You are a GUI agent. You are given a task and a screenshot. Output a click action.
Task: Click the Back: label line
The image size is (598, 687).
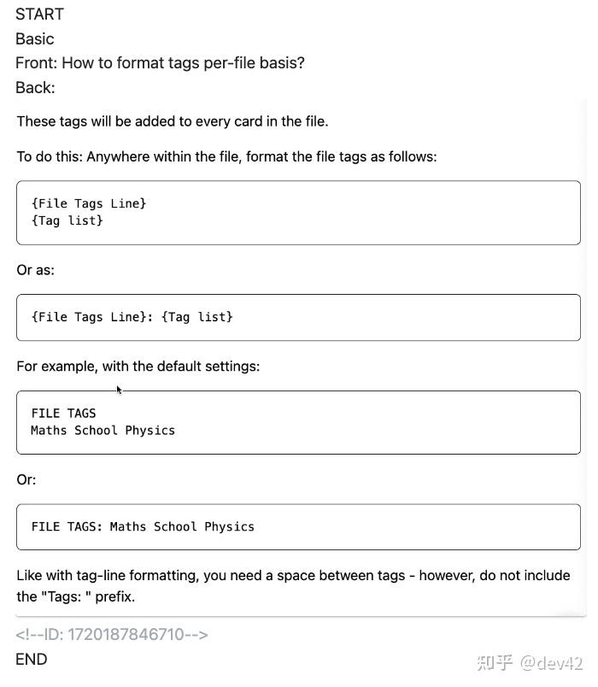[x=35, y=88]
